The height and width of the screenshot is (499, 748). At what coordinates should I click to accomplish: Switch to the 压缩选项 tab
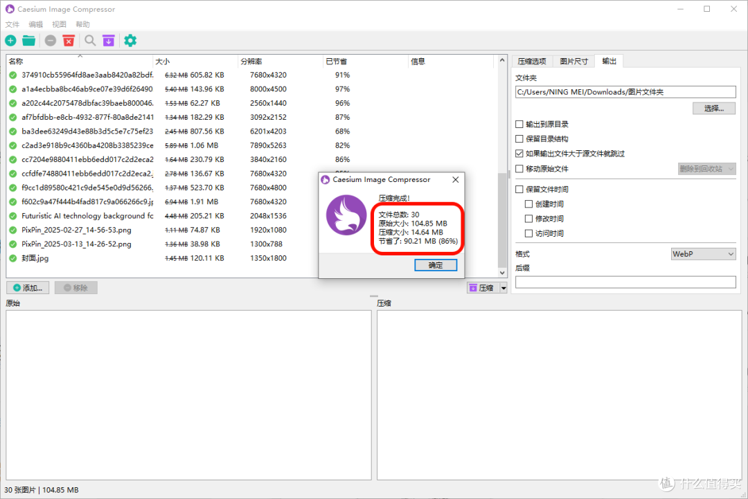pos(532,62)
